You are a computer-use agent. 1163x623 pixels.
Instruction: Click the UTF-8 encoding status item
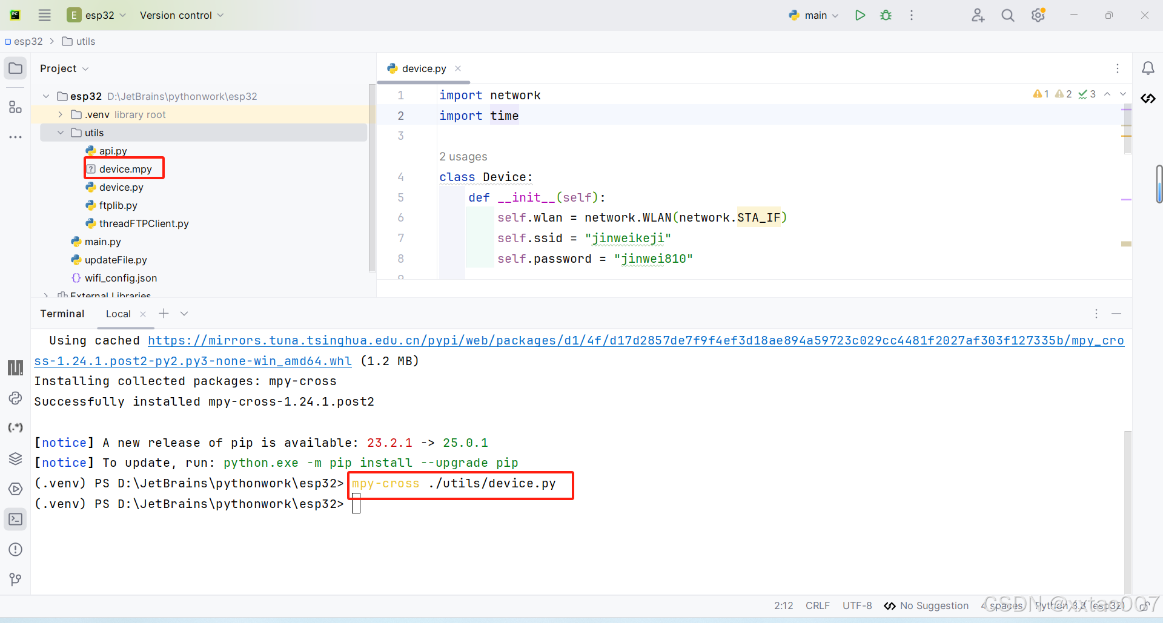click(857, 605)
